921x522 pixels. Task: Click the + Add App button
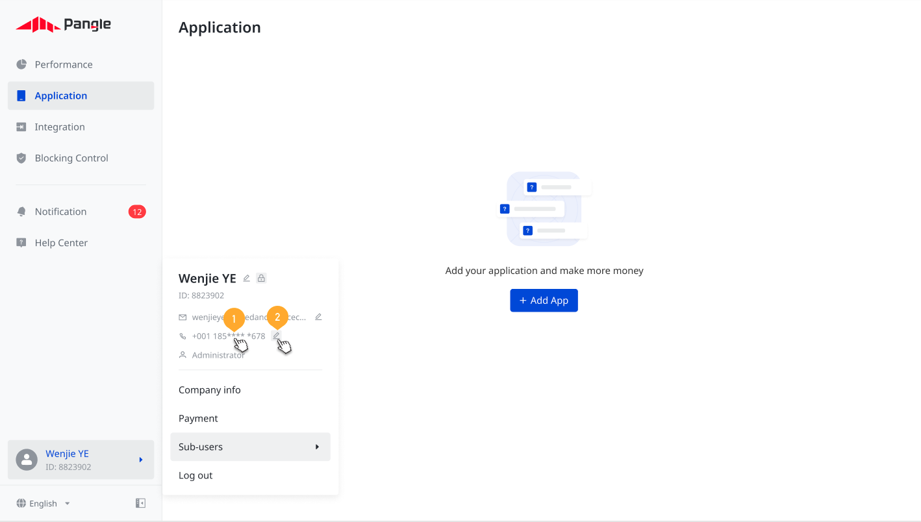coord(544,301)
